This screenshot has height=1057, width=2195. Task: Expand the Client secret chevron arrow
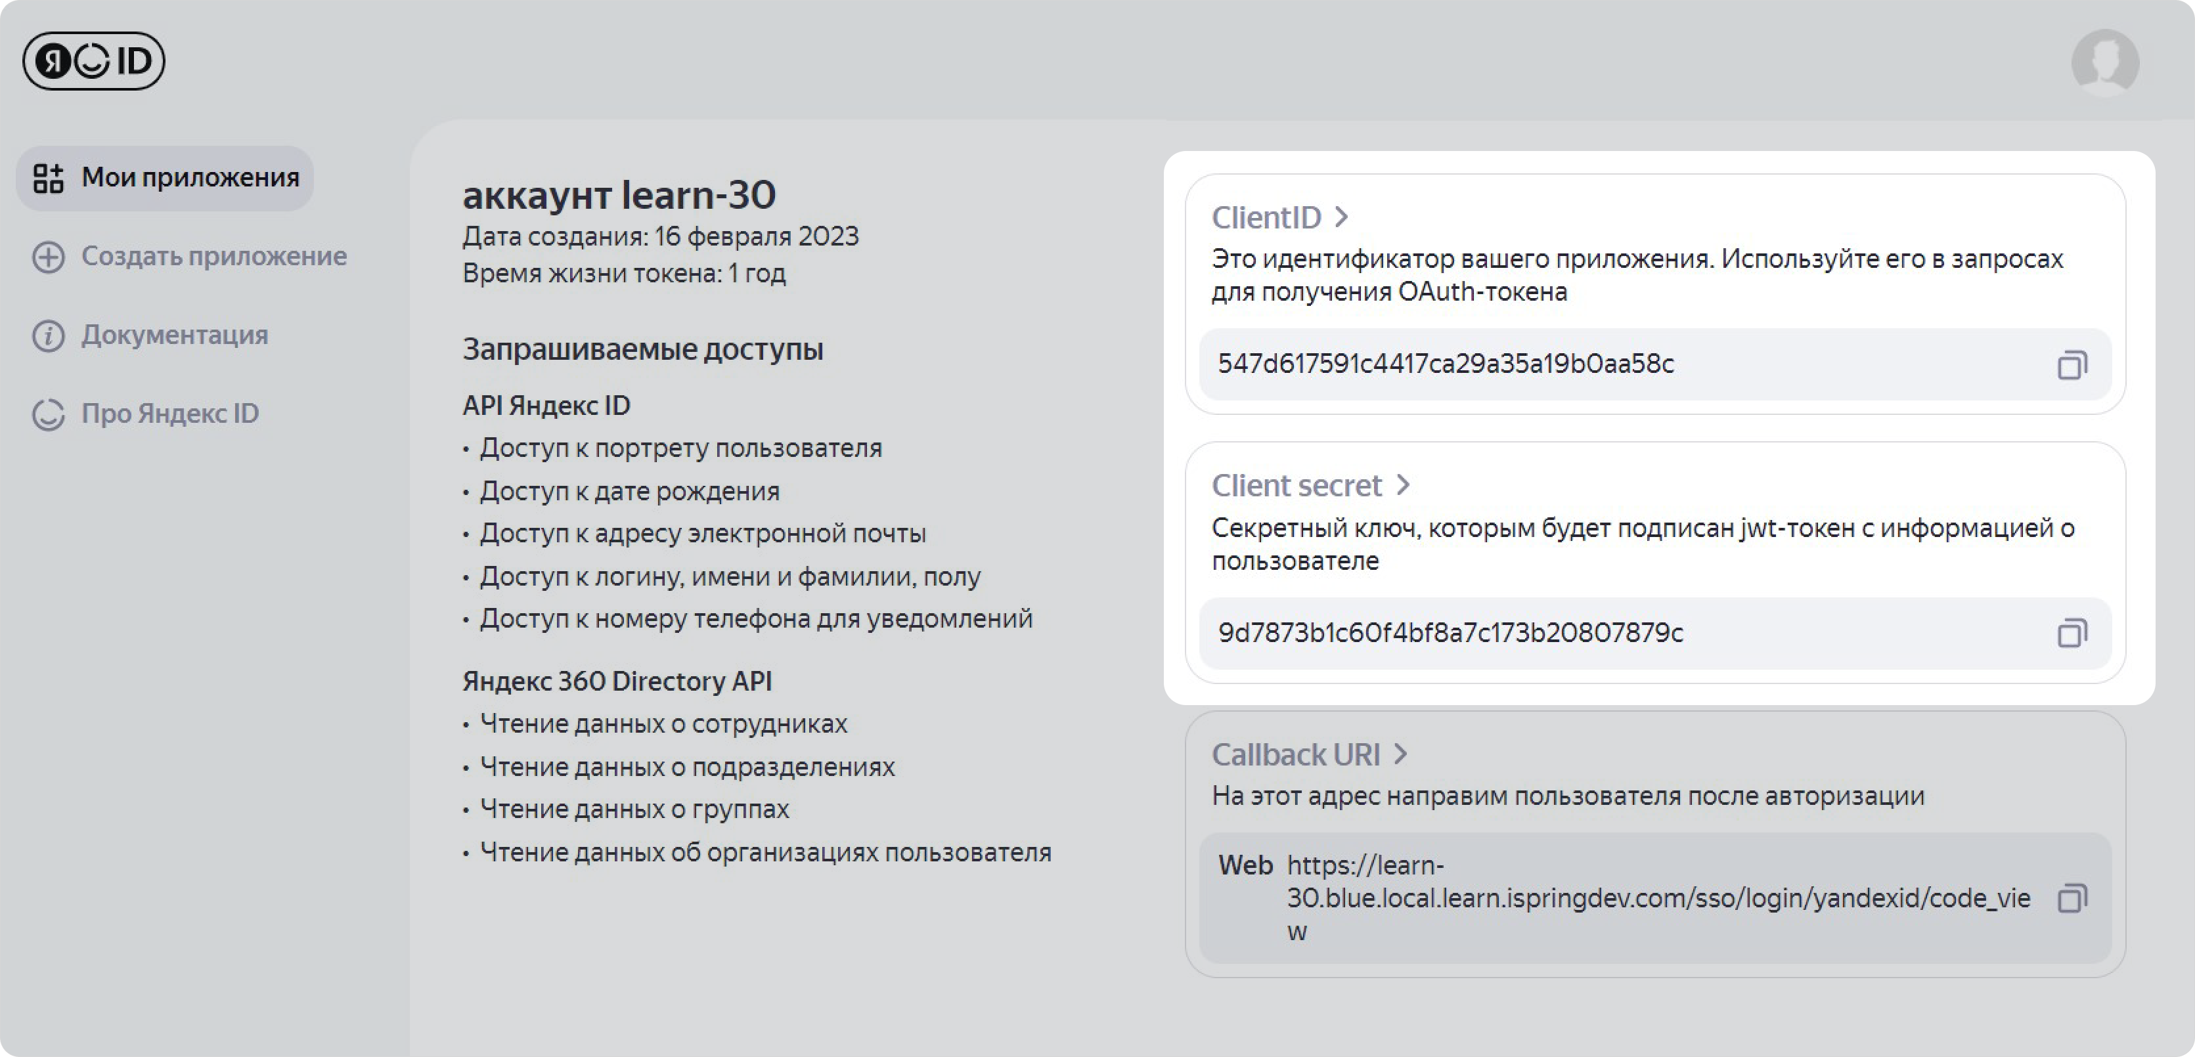point(1402,485)
